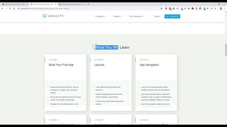Expand the For Enterprise dropdown menu
The width and height of the screenshot is (227, 127).
point(136,17)
